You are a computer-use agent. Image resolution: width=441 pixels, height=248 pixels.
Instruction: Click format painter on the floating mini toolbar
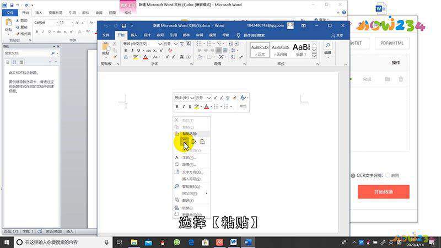(234, 98)
